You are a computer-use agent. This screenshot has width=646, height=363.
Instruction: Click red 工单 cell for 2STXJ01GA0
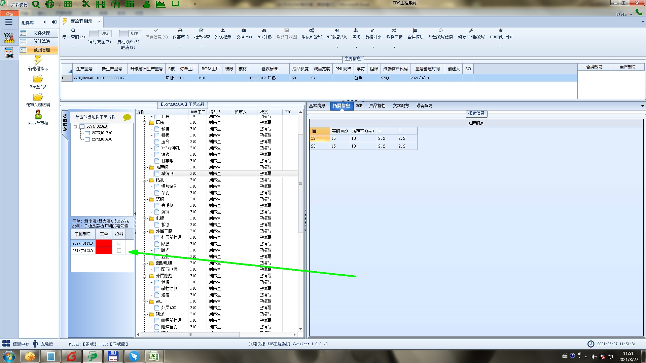[104, 251]
